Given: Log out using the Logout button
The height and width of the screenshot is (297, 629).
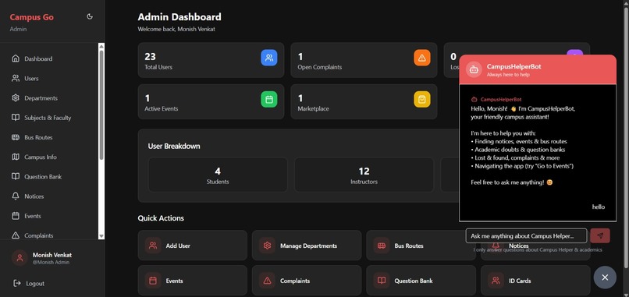Looking at the screenshot, I should tap(29, 284).
